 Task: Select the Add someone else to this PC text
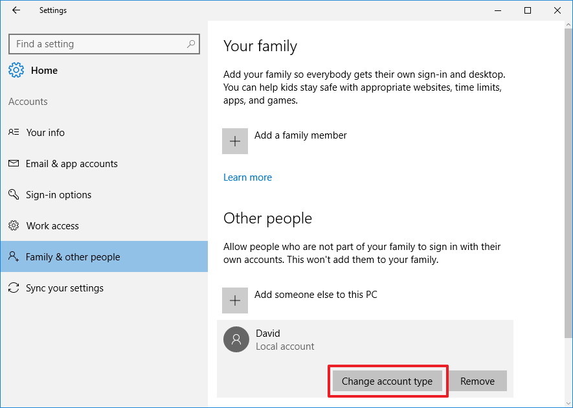[315, 295]
